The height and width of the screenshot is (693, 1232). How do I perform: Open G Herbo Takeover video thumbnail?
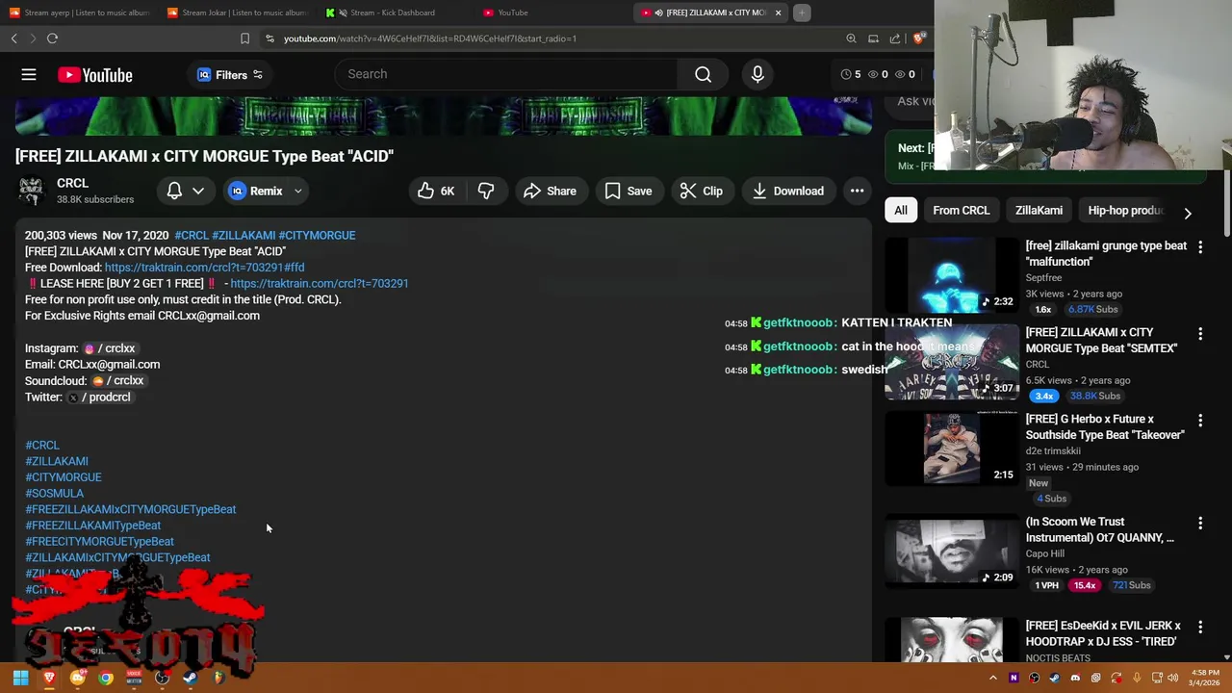952,449
